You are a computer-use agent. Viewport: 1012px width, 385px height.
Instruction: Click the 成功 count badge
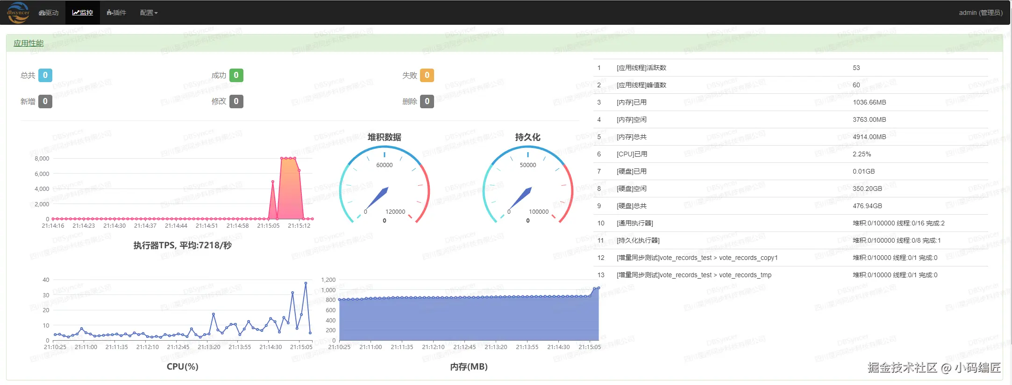236,75
